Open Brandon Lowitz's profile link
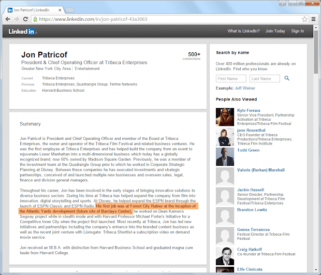 coord(252,210)
